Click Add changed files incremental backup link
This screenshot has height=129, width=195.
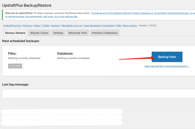click(167, 66)
